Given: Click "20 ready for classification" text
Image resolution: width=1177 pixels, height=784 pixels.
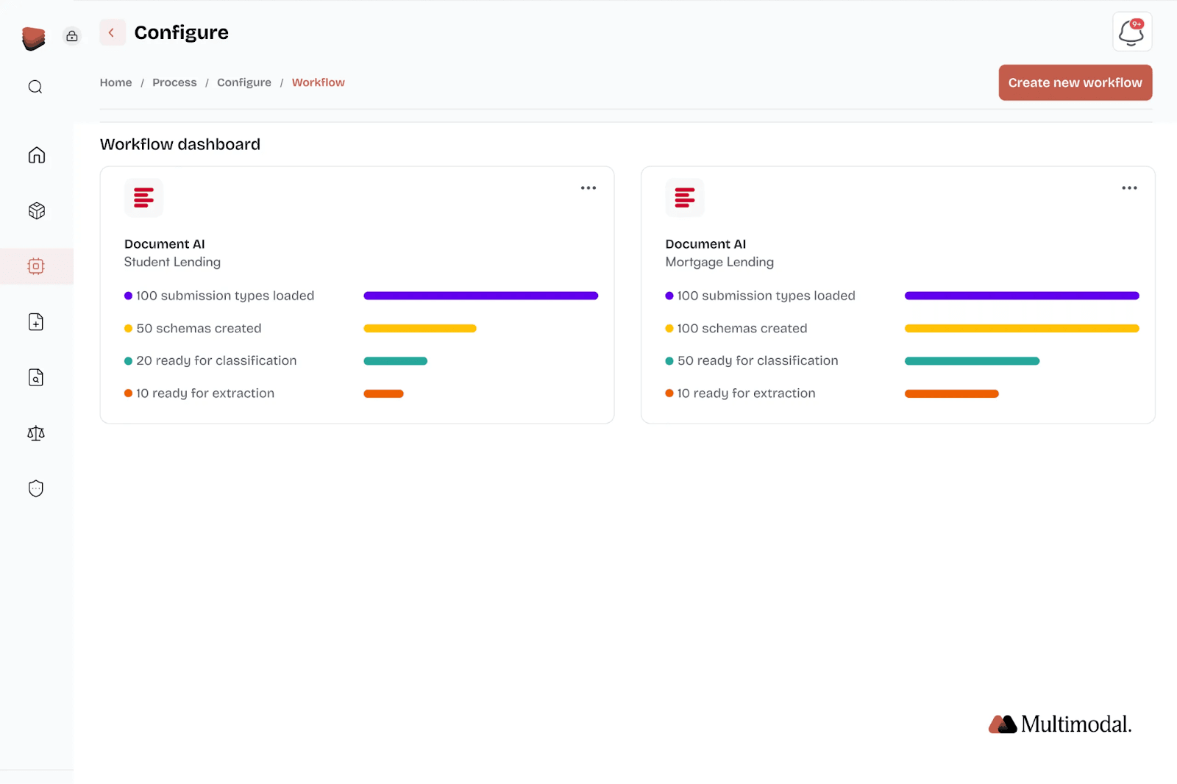Looking at the screenshot, I should tap(216, 360).
